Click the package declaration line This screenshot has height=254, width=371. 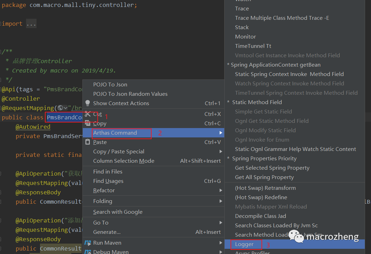coord(69,5)
